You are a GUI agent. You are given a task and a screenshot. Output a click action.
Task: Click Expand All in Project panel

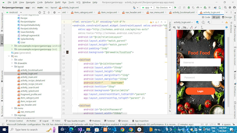[x=44, y=13]
